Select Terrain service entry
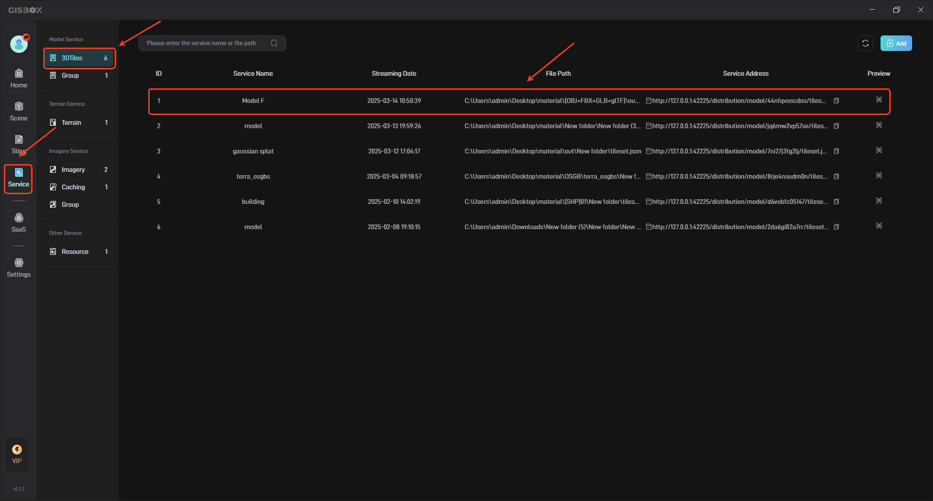This screenshot has height=501, width=933. click(80, 123)
